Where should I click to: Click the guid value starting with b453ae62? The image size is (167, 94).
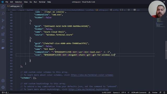[66, 26]
